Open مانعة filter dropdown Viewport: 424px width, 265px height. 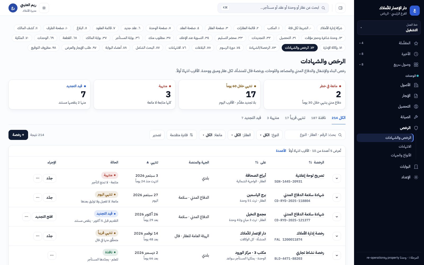[213, 135]
